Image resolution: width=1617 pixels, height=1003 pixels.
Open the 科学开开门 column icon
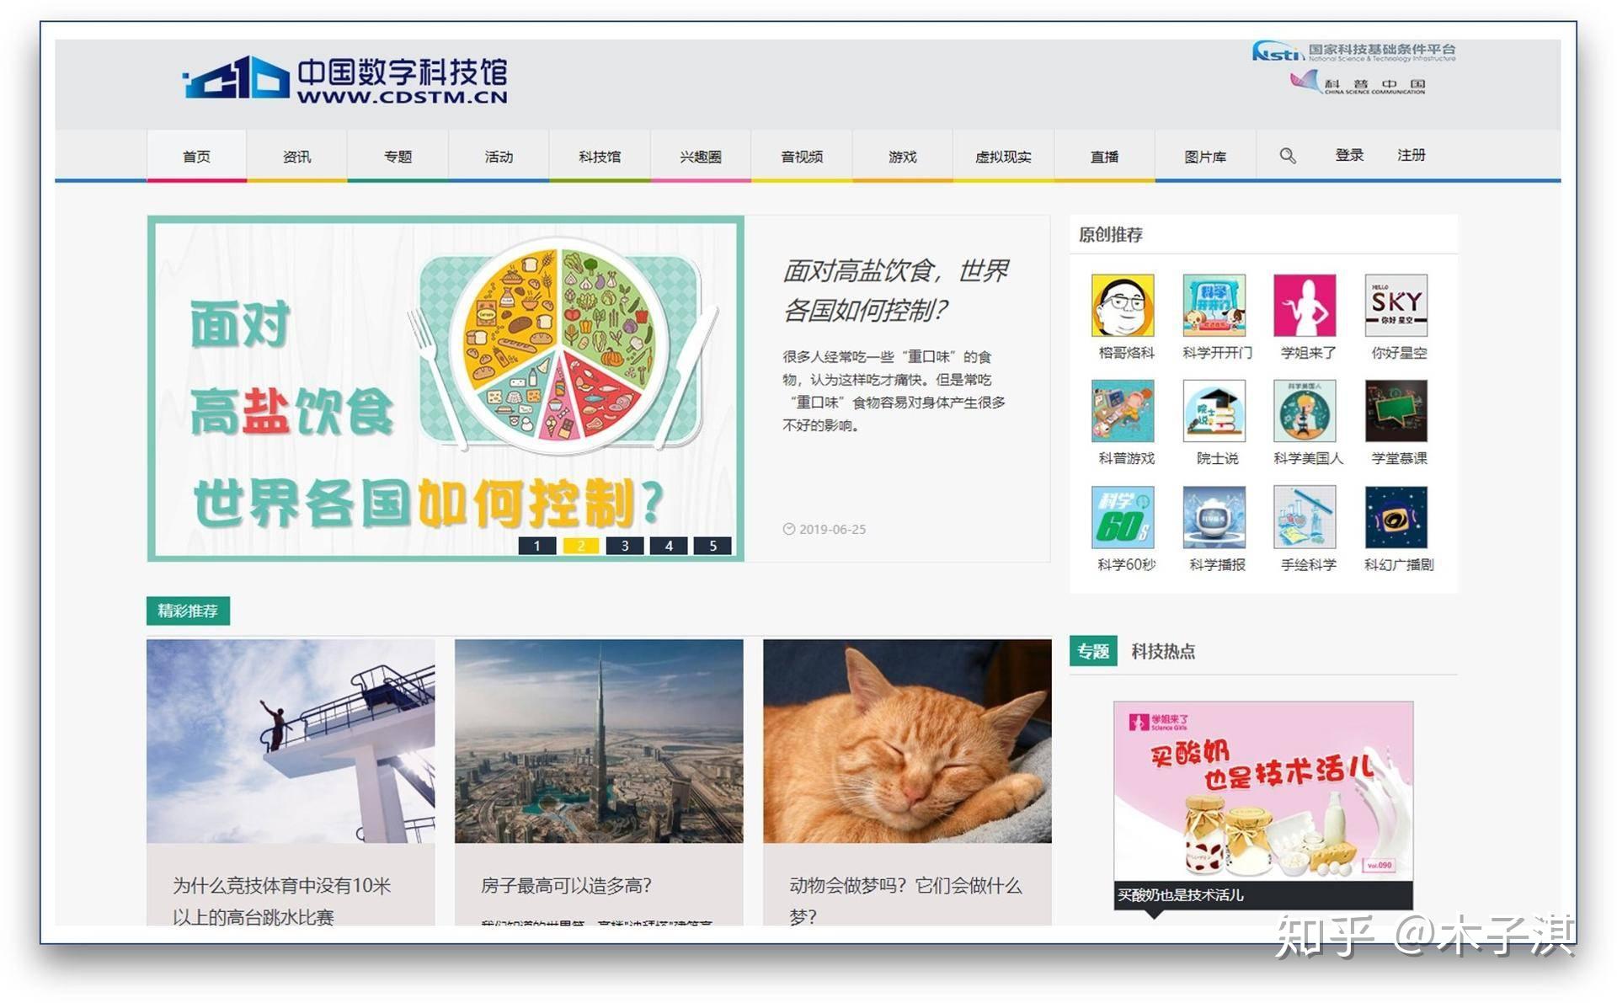[1214, 306]
